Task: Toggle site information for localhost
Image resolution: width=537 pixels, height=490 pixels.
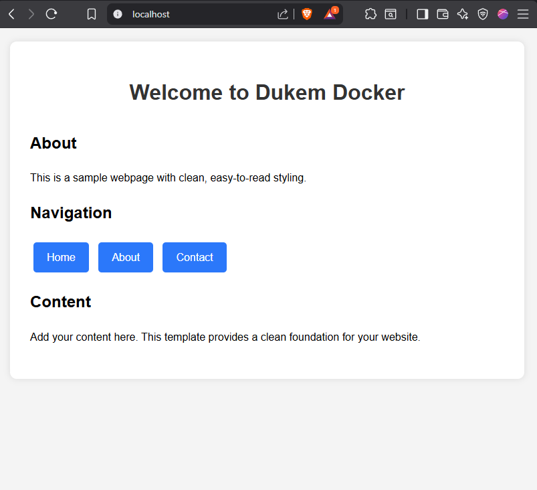Action: [118, 14]
